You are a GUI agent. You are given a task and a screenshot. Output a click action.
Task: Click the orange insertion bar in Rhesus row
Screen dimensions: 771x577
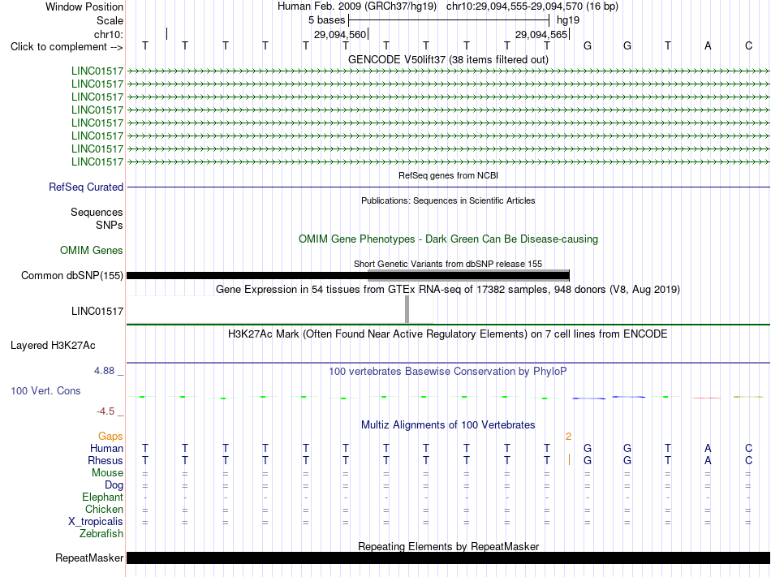pos(569,460)
